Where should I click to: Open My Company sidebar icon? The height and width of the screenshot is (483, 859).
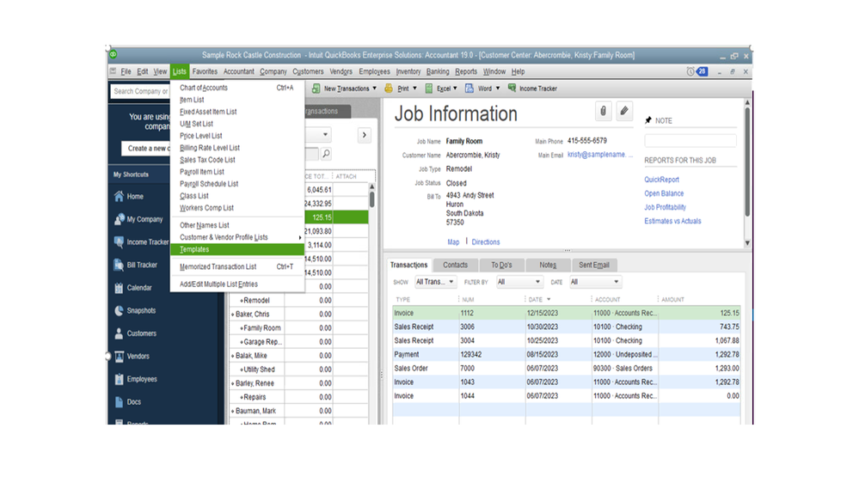click(119, 219)
